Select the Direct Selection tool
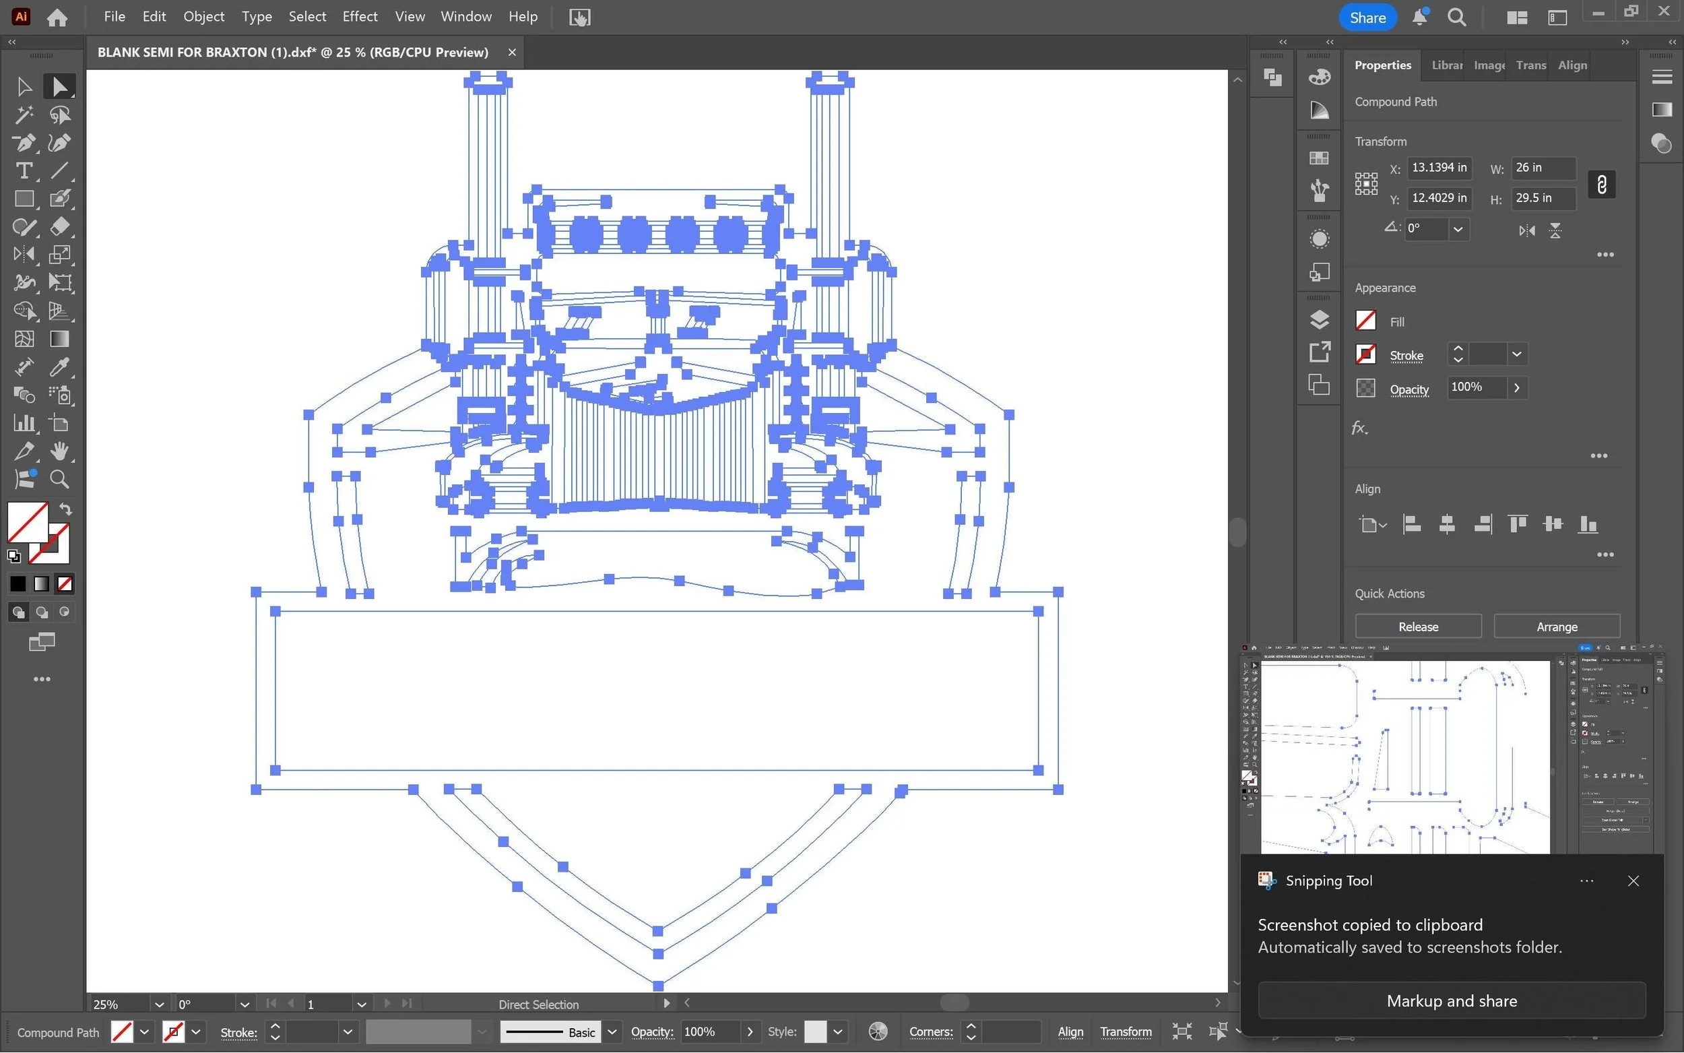 point(59,86)
